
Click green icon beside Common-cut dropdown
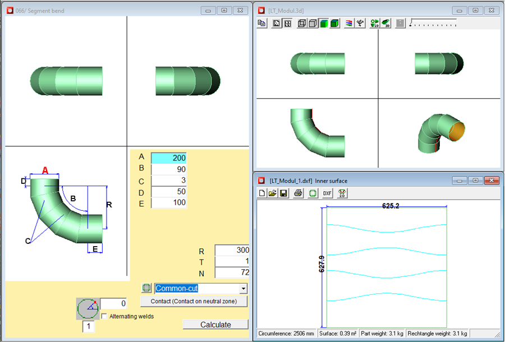click(x=146, y=288)
